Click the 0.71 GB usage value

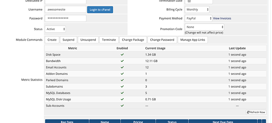[x=150, y=100]
